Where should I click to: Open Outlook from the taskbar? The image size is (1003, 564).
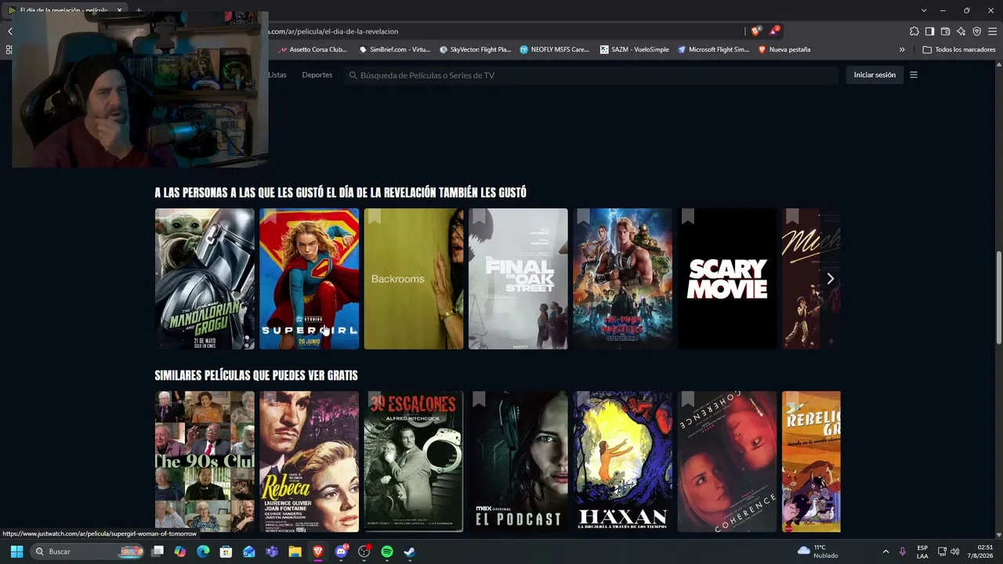click(x=249, y=551)
